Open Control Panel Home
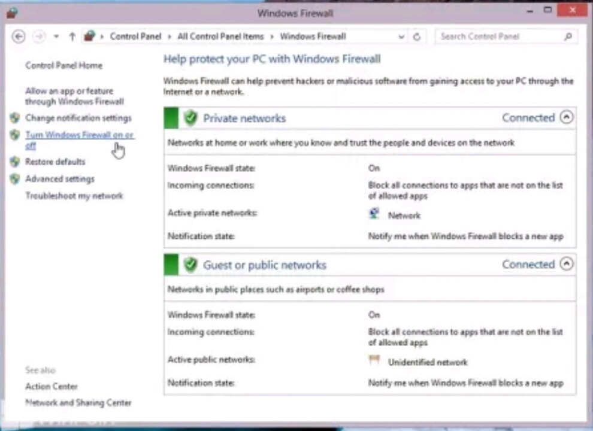This screenshot has height=431, width=593. coord(63,65)
